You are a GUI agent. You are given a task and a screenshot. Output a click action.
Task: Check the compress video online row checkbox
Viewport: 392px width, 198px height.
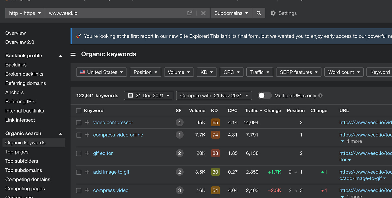click(x=79, y=135)
